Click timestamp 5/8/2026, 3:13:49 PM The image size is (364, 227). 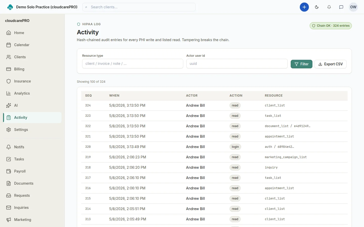point(127,147)
